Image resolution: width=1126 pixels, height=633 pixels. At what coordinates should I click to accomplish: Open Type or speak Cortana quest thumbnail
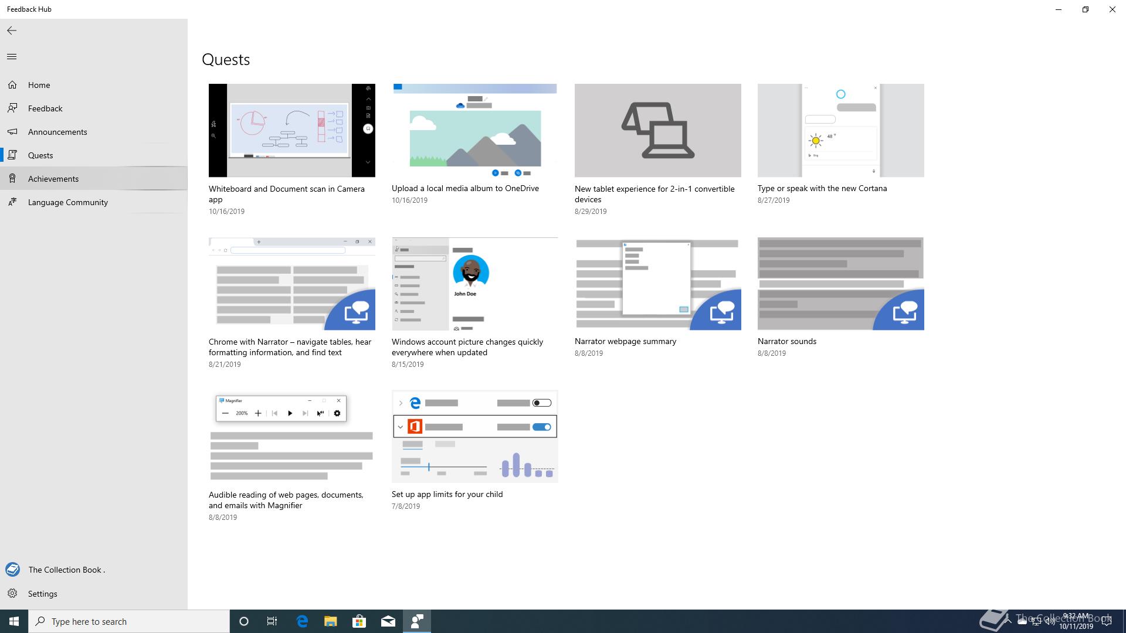(841, 130)
